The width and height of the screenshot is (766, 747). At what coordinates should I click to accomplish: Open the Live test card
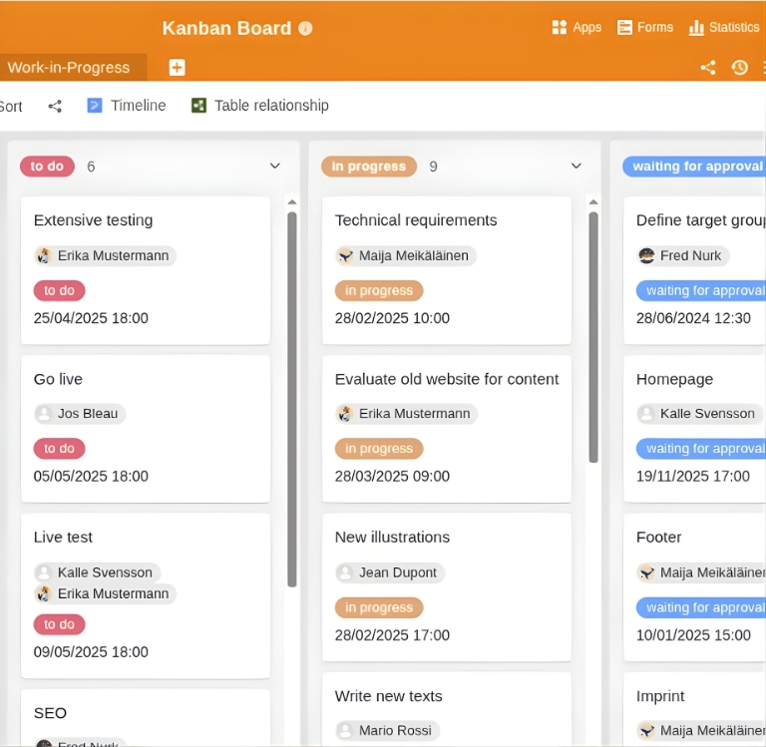(146, 595)
